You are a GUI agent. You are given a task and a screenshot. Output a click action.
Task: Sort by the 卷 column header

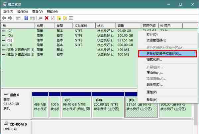coord(18,26)
